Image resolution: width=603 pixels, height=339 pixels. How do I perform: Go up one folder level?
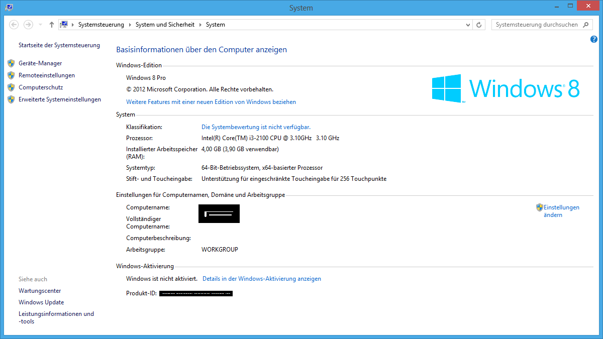click(52, 25)
